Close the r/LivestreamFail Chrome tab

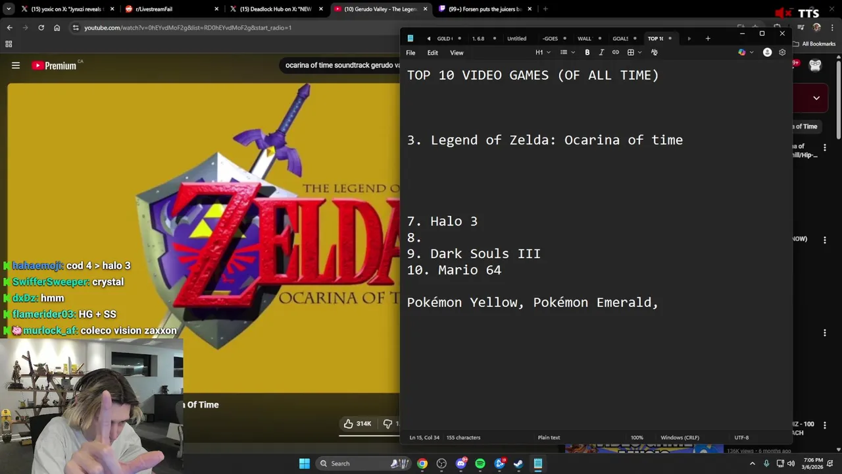[x=216, y=9]
